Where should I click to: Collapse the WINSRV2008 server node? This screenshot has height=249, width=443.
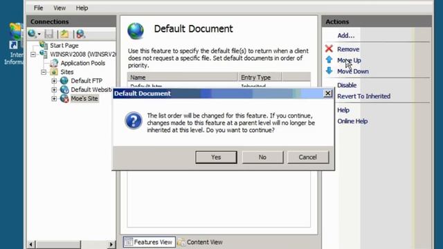point(33,54)
